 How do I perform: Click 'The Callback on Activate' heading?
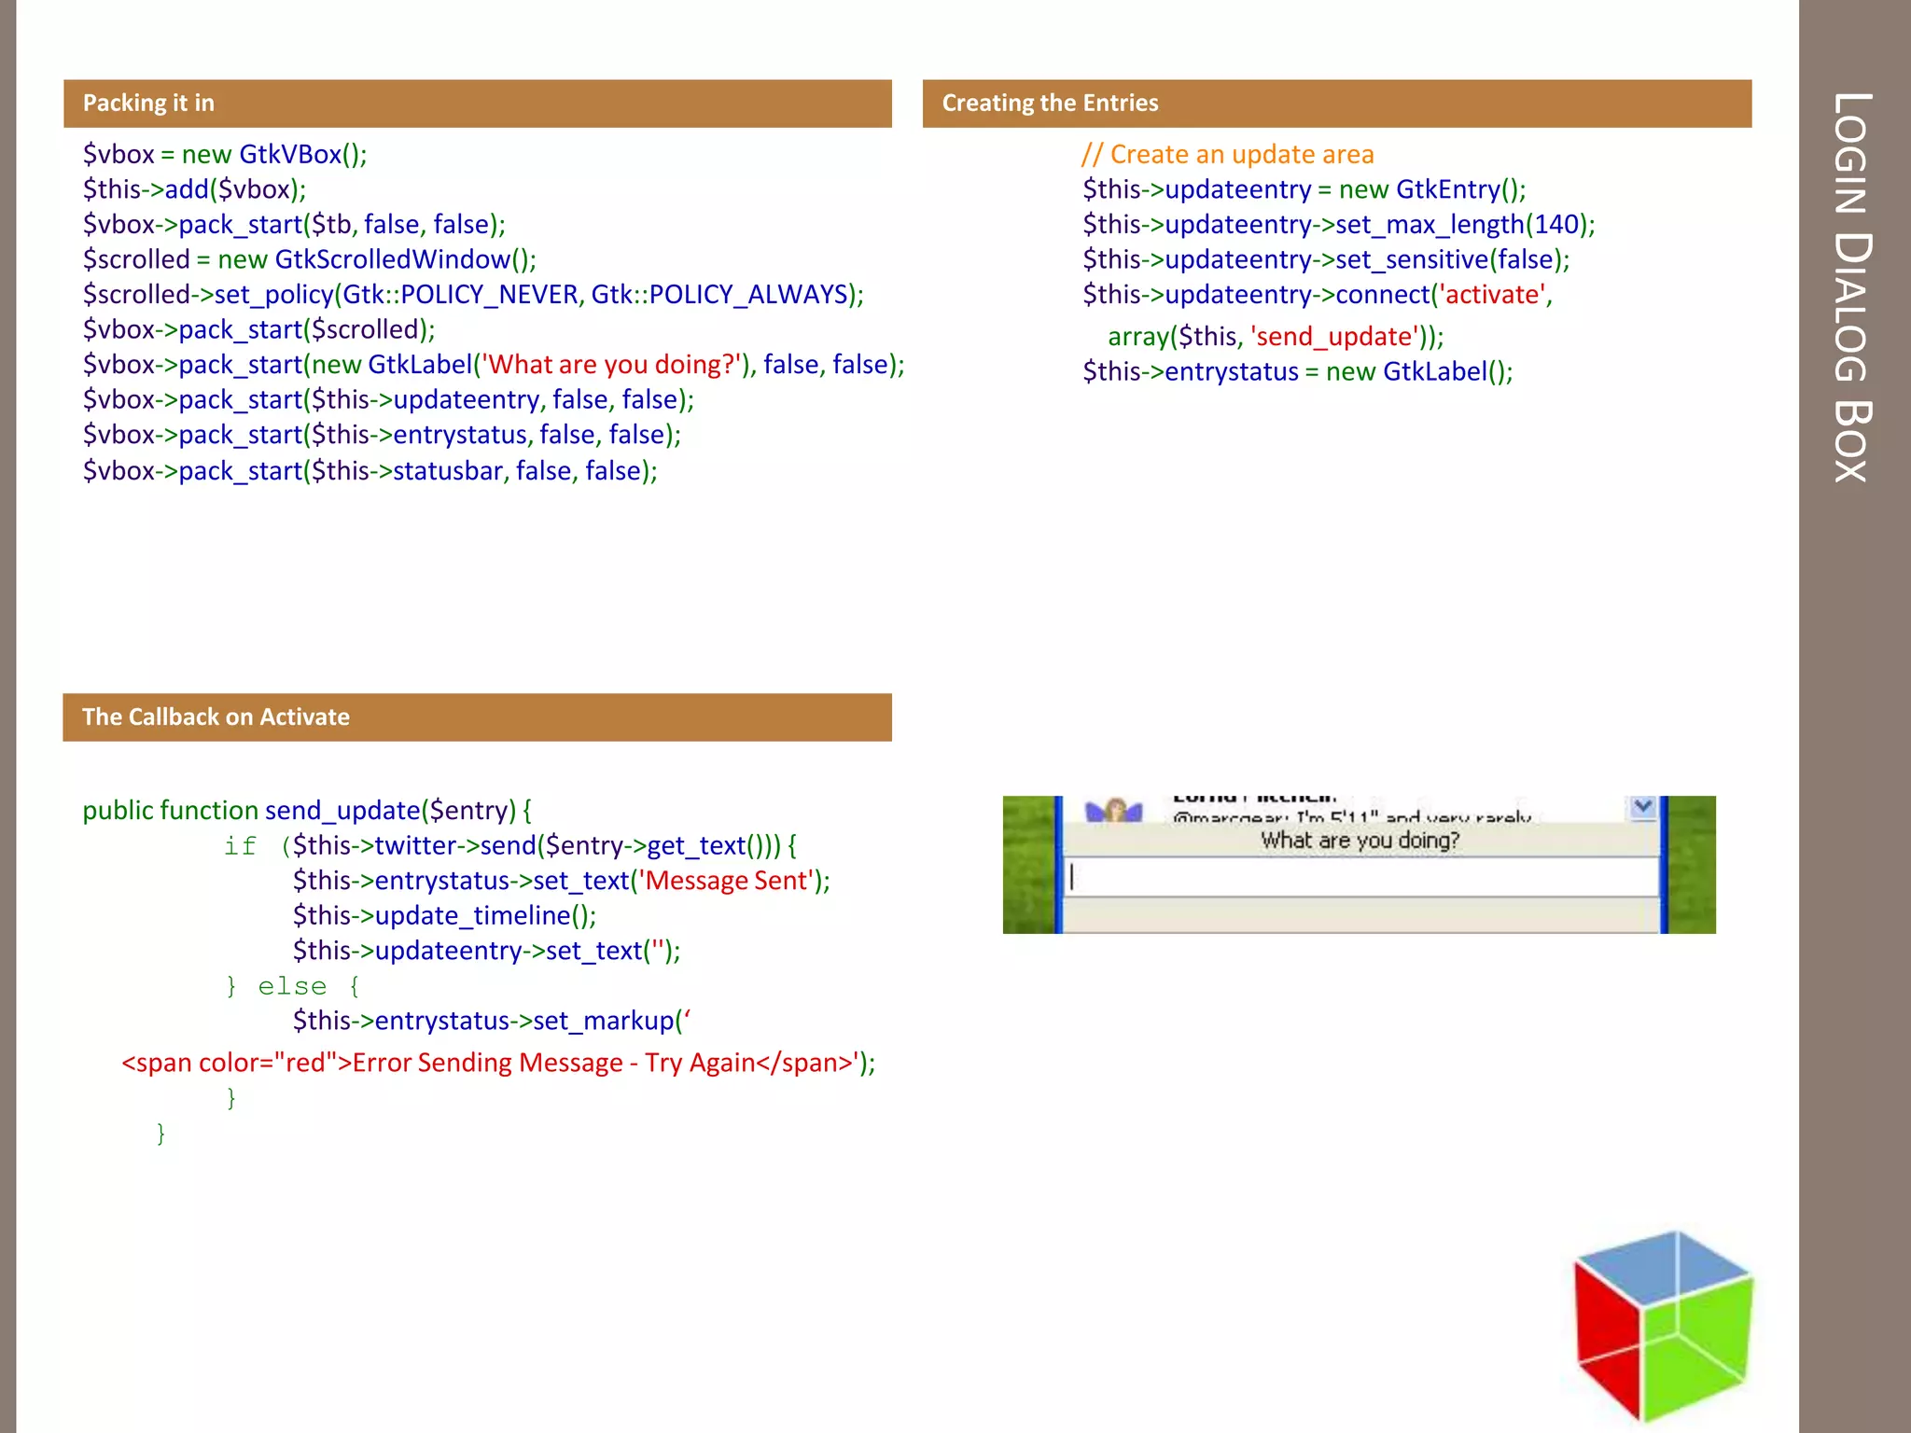point(216,716)
